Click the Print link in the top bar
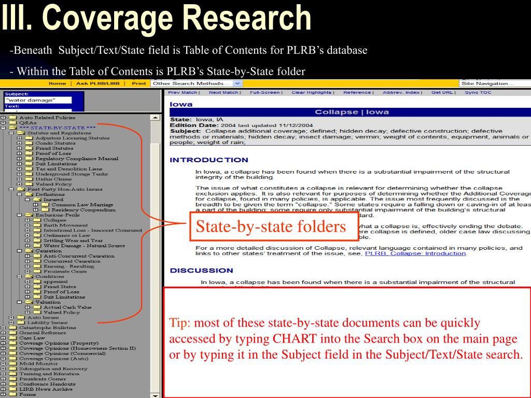This screenshot has width=531, height=398. tap(139, 83)
